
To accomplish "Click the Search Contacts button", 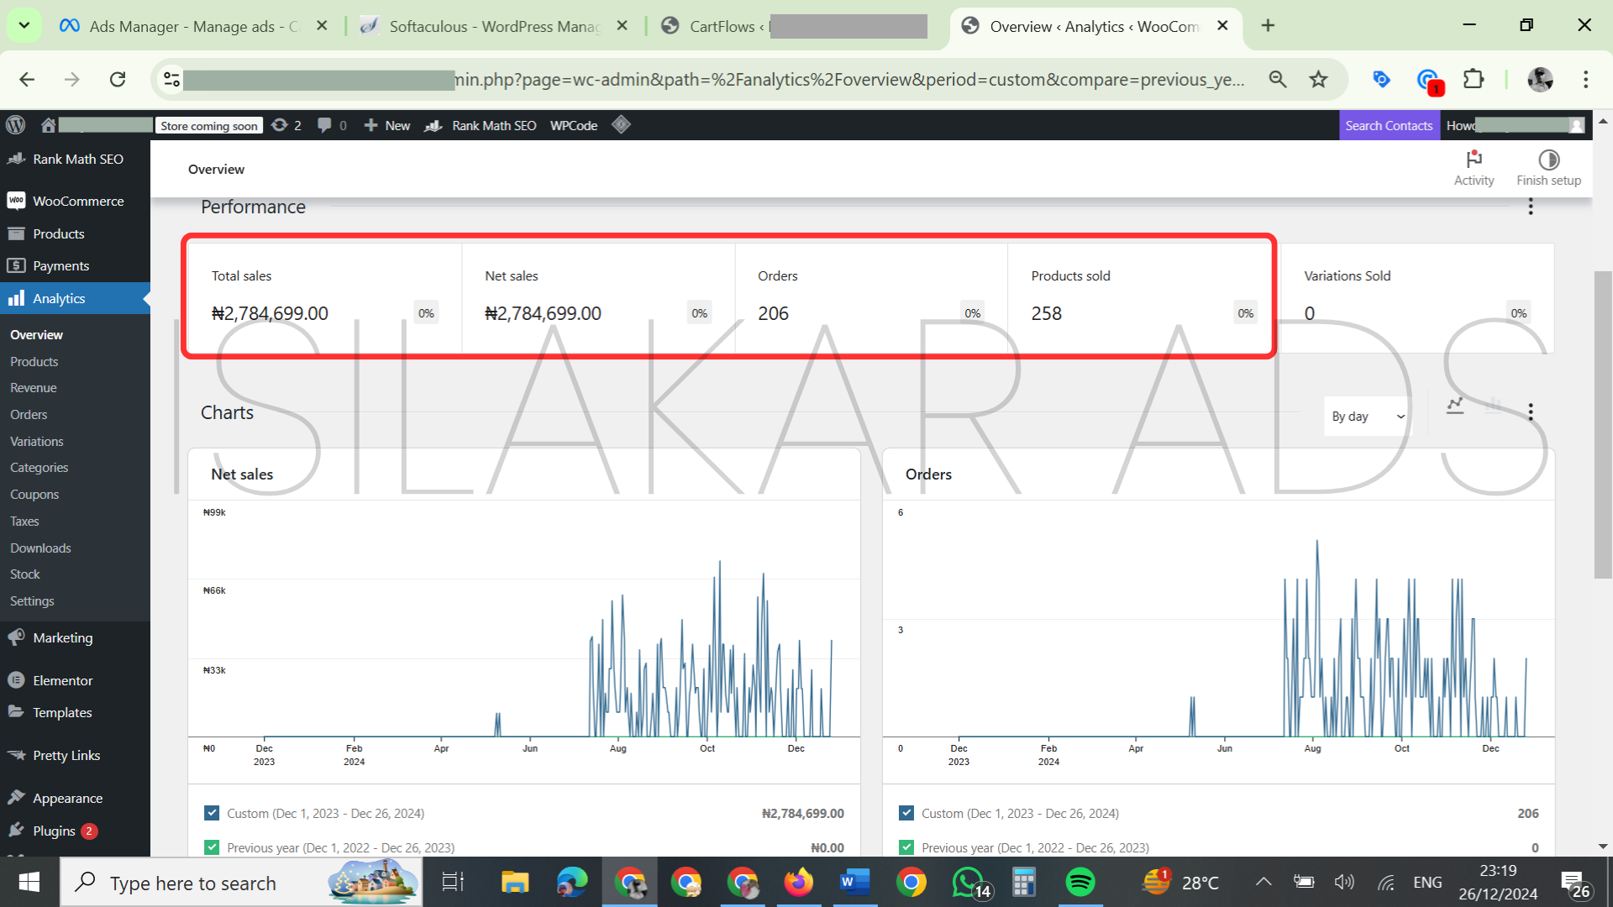I will pyautogui.click(x=1389, y=125).
